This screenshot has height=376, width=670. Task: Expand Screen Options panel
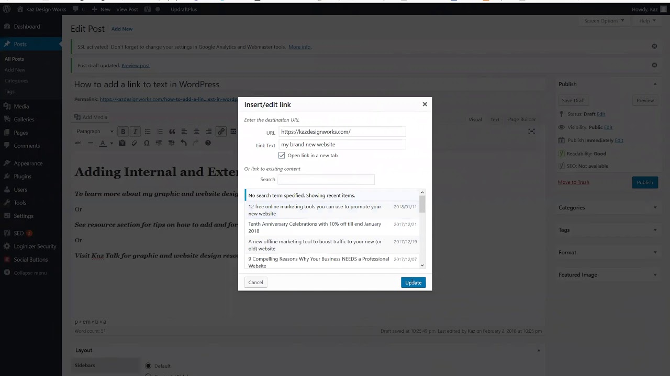(x=604, y=21)
